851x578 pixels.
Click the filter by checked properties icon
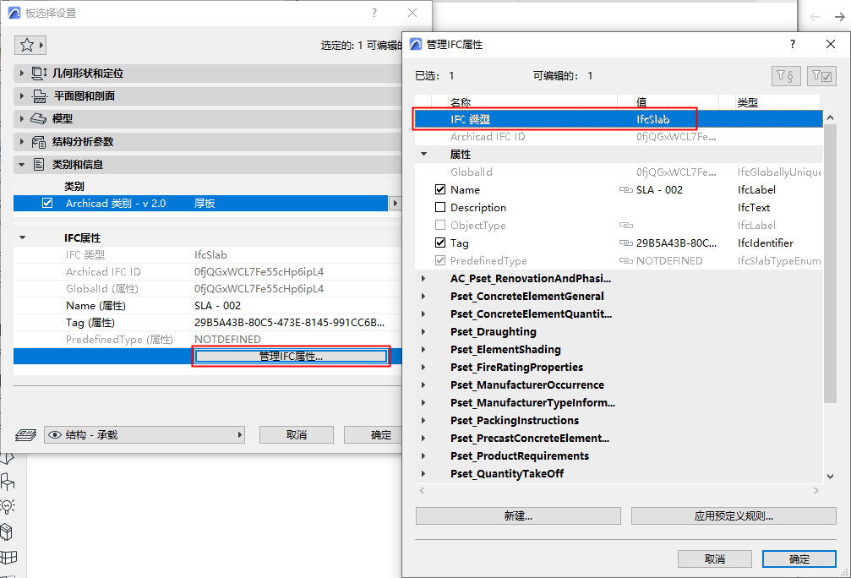point(821,76)
